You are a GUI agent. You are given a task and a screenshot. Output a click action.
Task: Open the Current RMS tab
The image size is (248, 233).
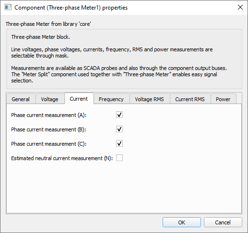pos(190,99)
